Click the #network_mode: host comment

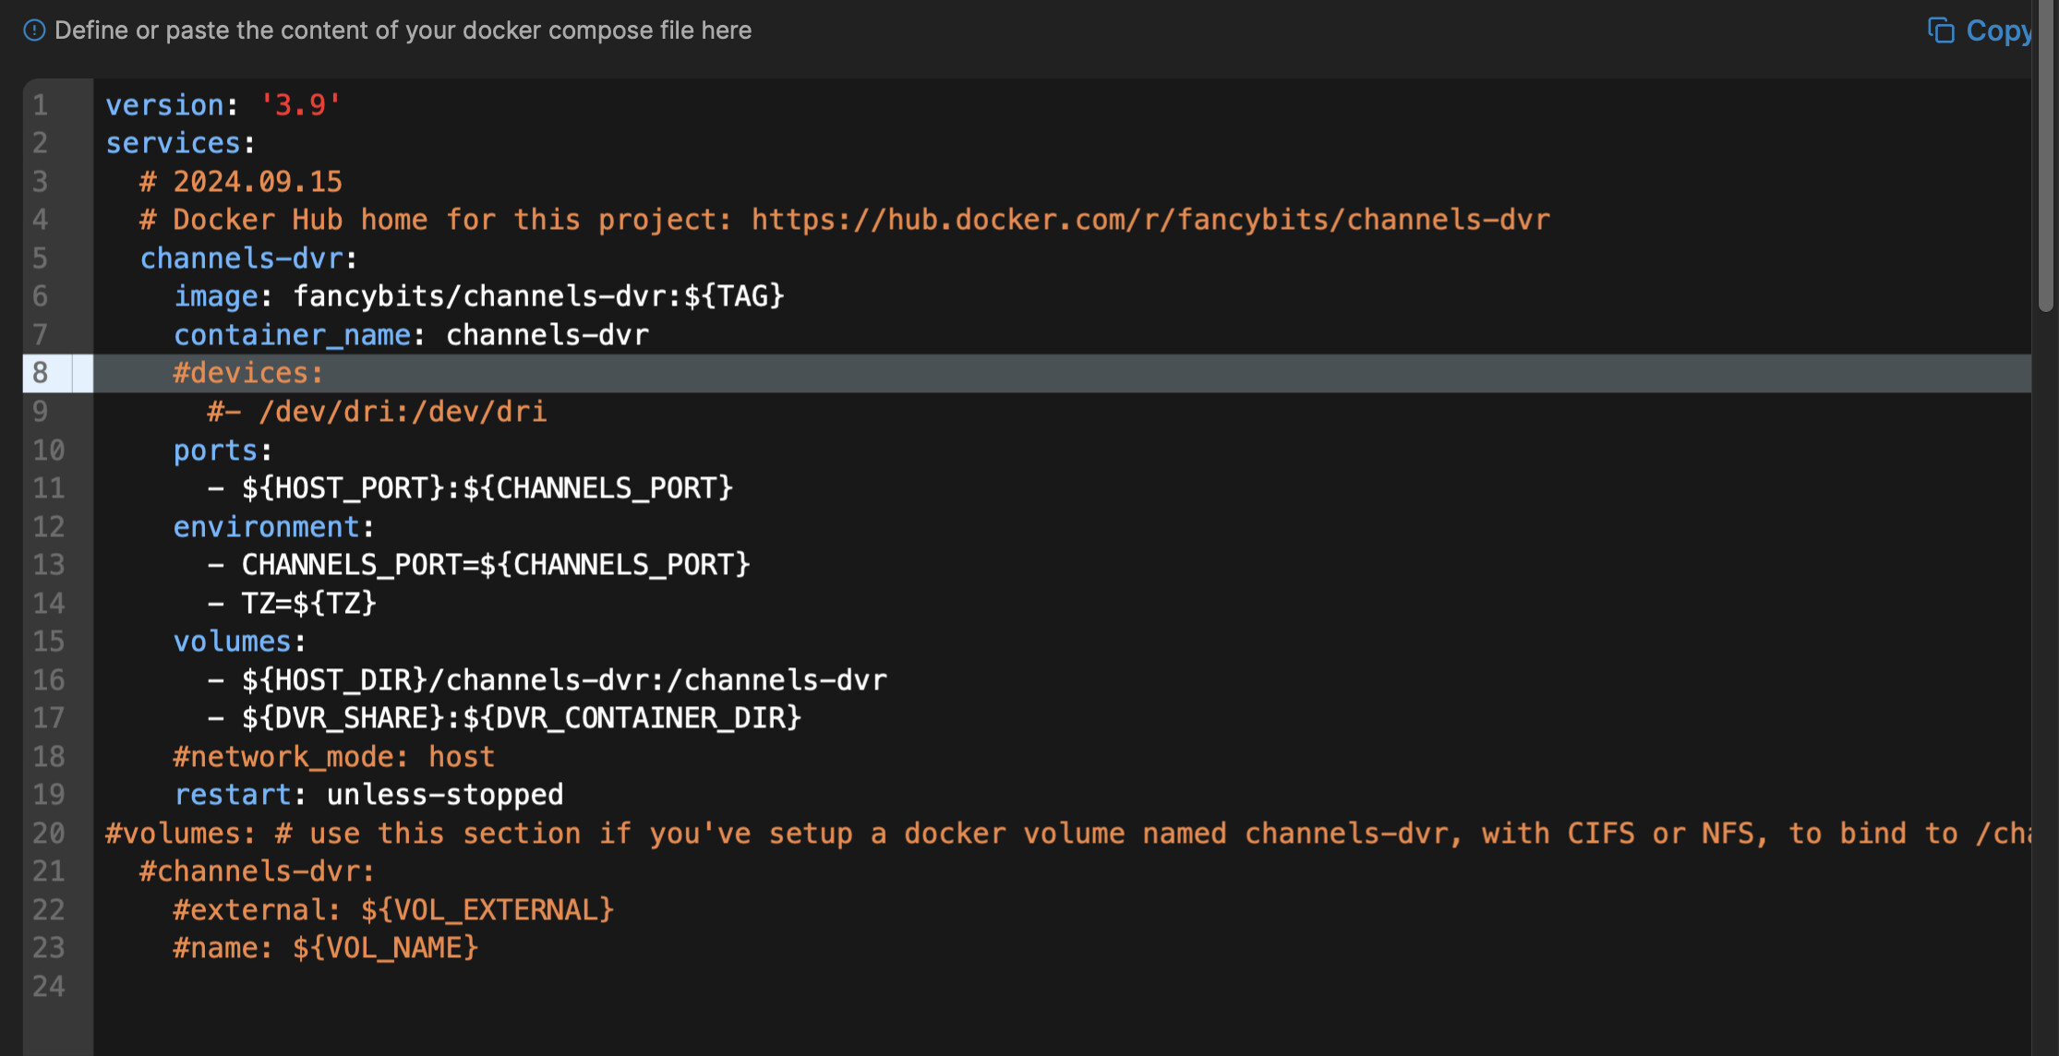tap(333, 757)
